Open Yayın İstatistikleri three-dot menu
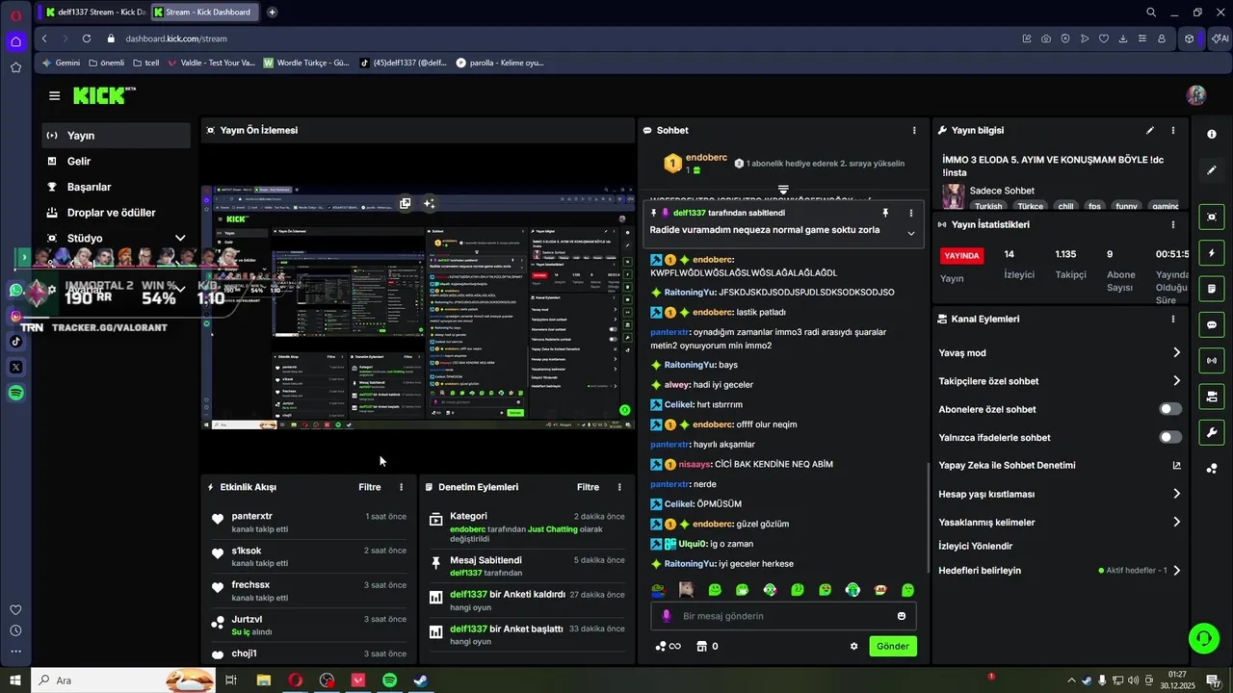The image size is (1233, 693). [1172, 224]
